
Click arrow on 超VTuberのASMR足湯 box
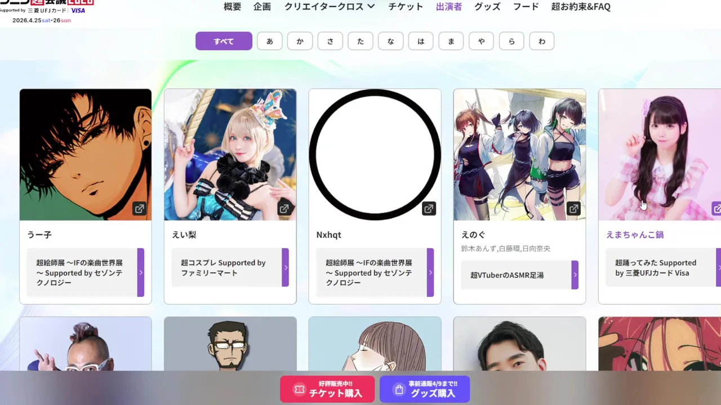(x=575, y=275)
